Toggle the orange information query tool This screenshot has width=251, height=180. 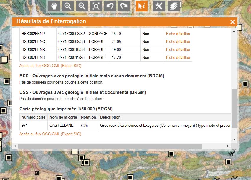point(141,6)
